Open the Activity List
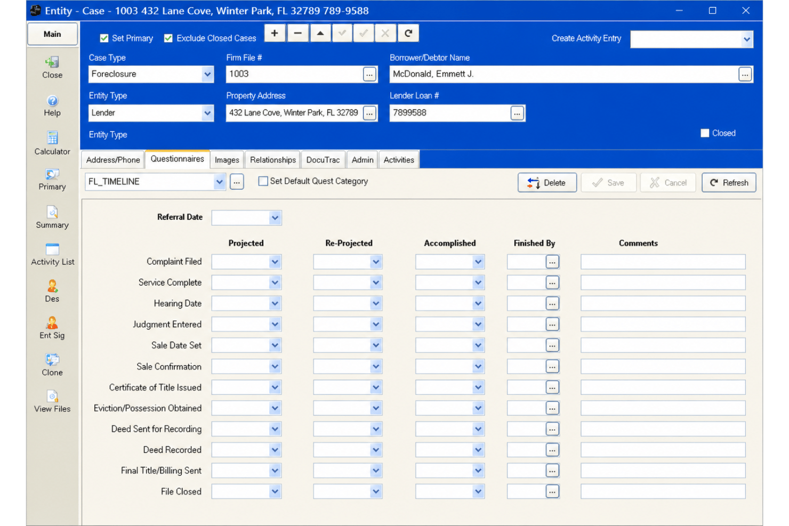 click(52, 255)
